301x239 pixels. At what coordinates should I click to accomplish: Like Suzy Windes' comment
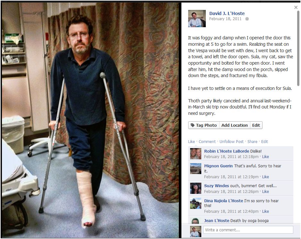265,191
